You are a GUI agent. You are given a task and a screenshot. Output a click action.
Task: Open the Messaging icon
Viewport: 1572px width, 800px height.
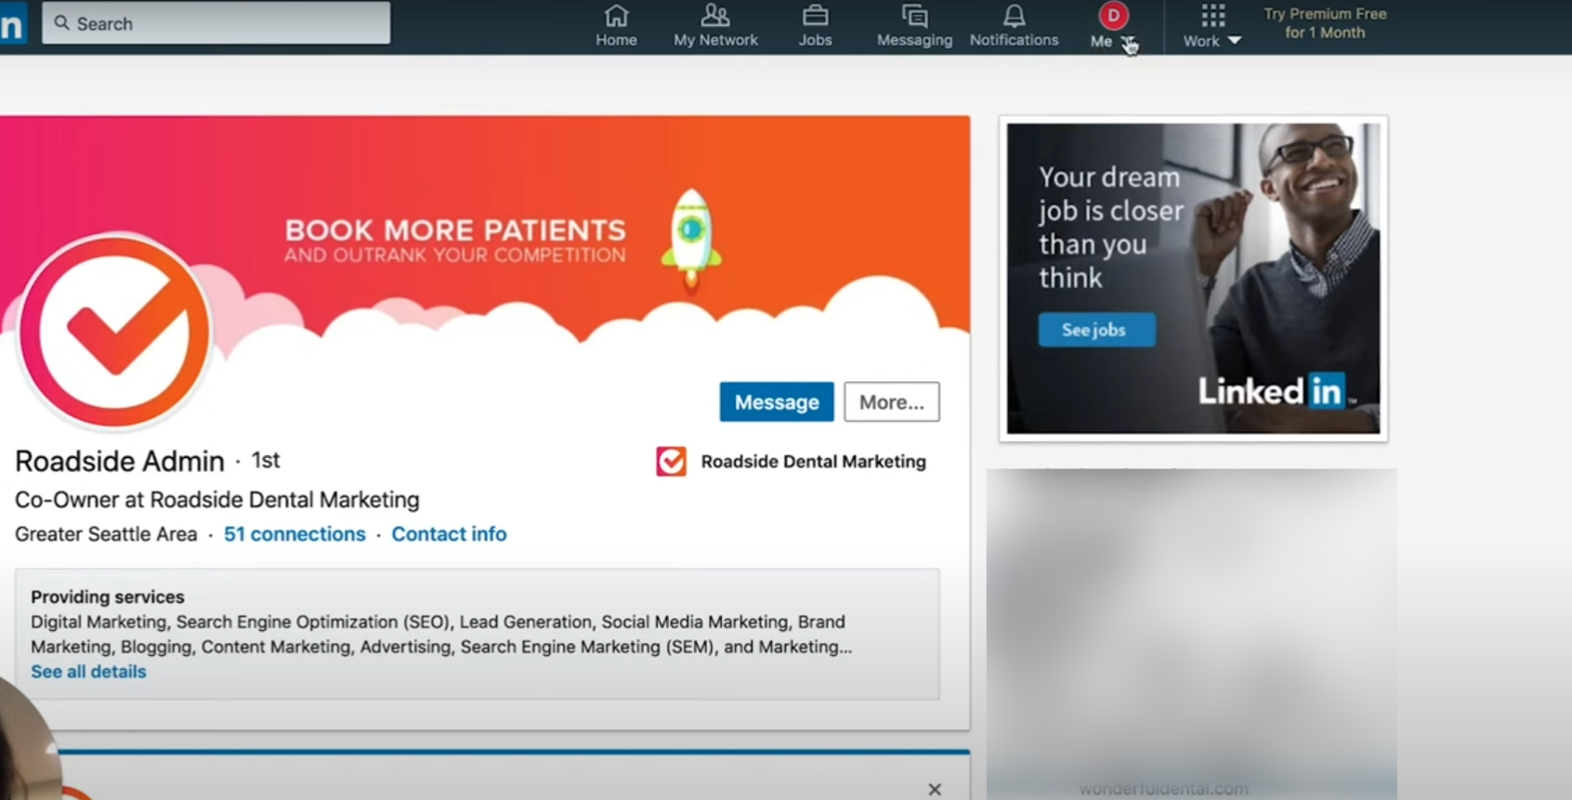pyautogui.click(x=914, y=16)
